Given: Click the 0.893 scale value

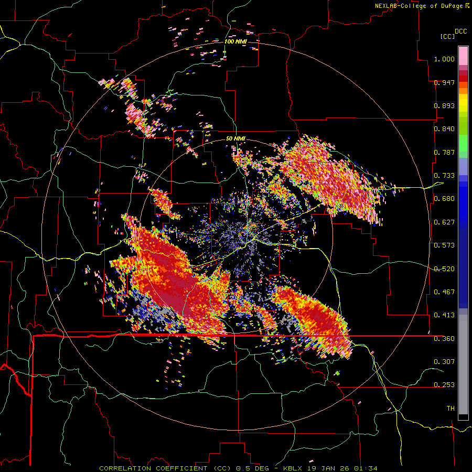Looking at the screenshot, I should coord(444,105).
